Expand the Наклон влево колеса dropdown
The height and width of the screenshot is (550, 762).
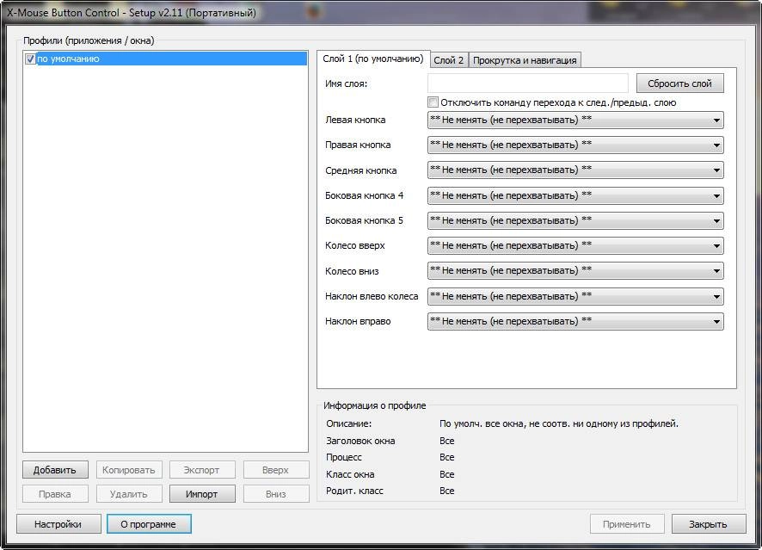tap(575, 296)
